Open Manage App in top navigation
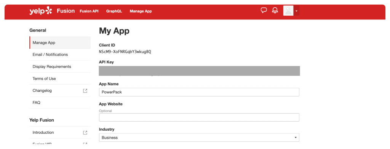Image resolution: width=390 pixels, height=149 pixels. [x=141, y=11]
